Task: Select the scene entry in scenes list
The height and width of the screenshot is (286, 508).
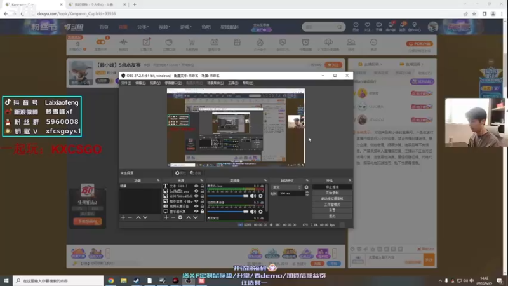Action: tap(140, 186)
